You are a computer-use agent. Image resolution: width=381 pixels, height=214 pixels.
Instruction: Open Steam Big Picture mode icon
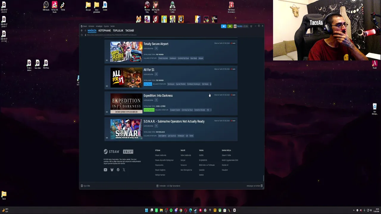(251, 26)
